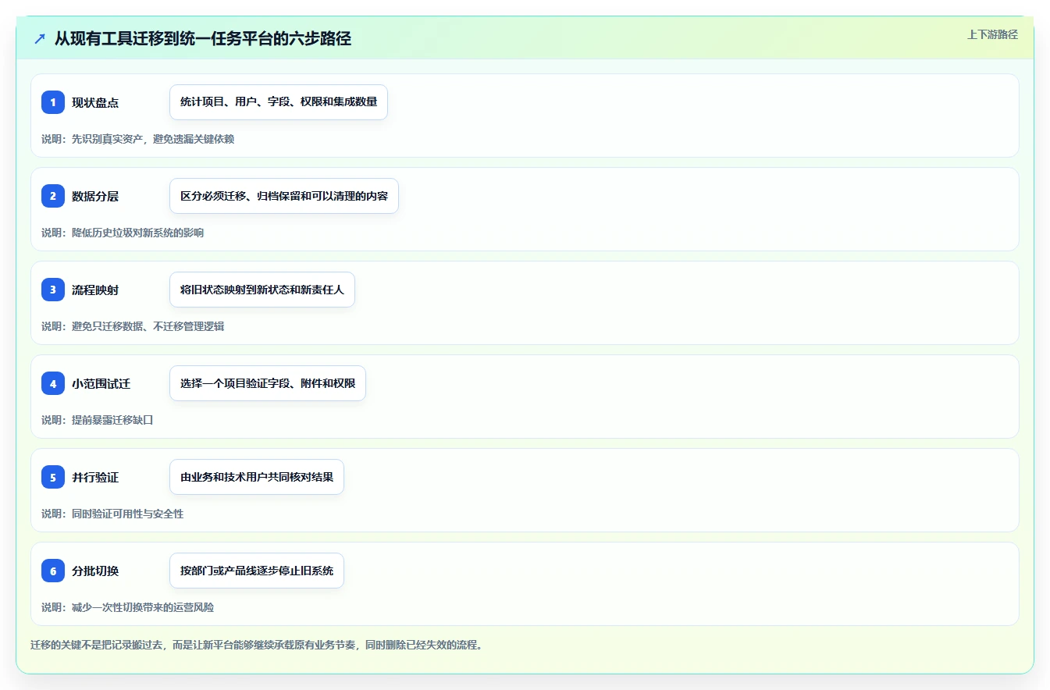Select the 流程映射 step title
The height and width of the screenshot is (690, 1050).
pyautogui.click(x=95, y=290)
